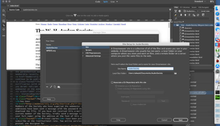Click the delete site minus icon in Manage Sites

tap(47, 87)
